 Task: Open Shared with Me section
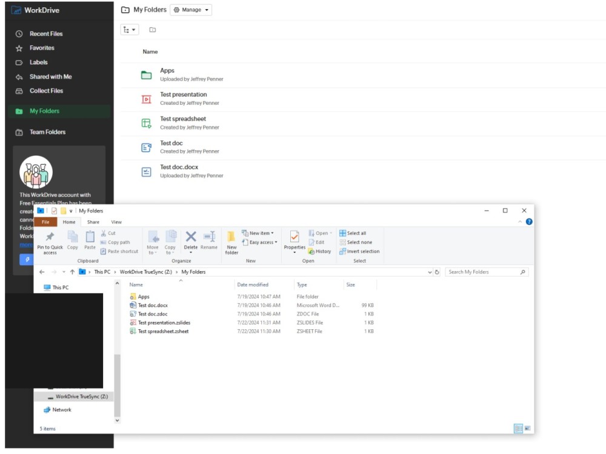[x=50, y=76]
